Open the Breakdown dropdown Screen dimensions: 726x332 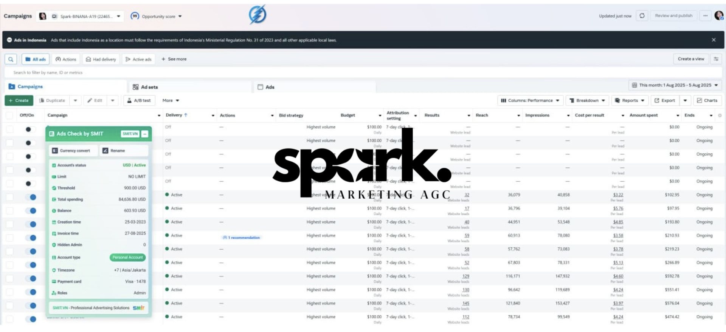587,100
